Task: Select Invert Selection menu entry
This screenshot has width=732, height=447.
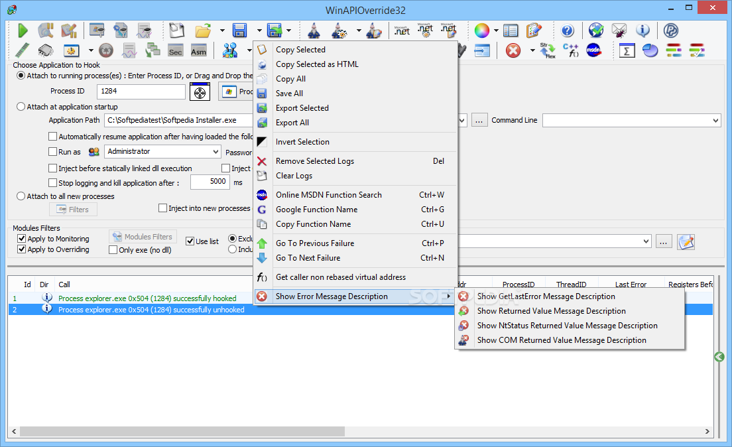Action: point(355,141)
